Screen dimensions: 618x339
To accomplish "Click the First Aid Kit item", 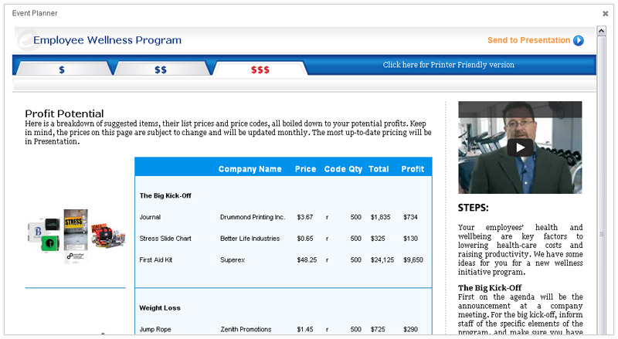I will tap(156, 259).
